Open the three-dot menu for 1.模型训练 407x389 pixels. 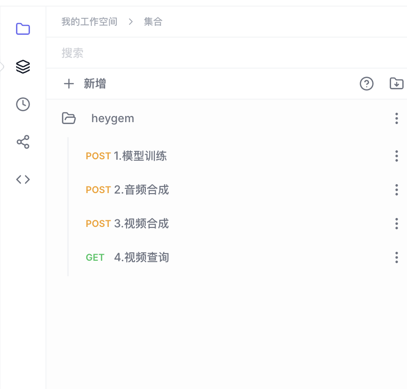pos(396,156)
